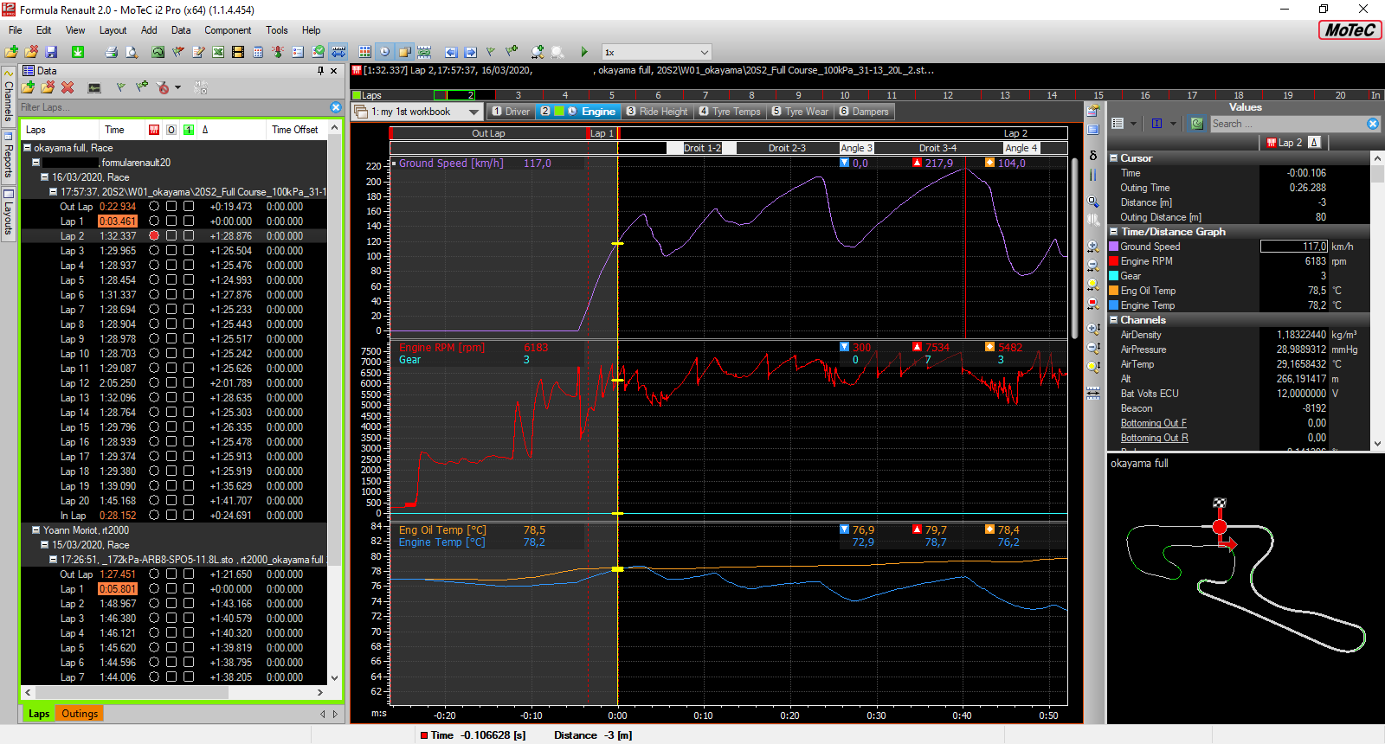Screen dimensions: 1385x744
Task: Click the calculator maths toolbar icon
Action: 258,52
